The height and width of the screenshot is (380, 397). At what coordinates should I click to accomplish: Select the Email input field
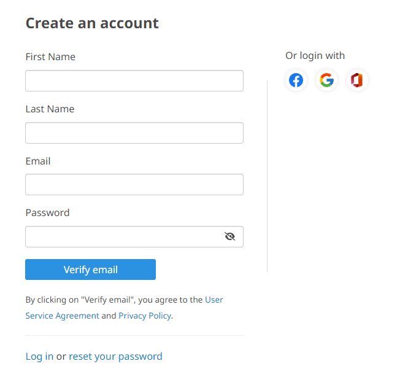tap(134, 184)
